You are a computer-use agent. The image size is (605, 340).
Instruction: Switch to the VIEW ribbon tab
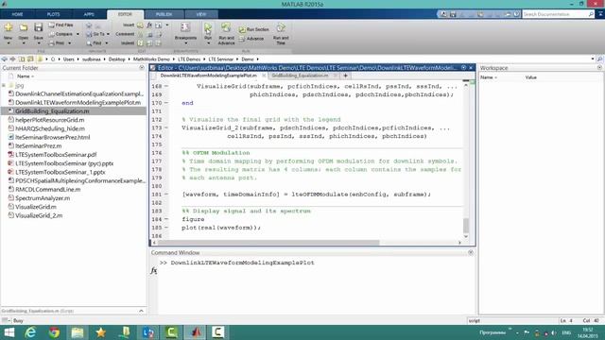[x=201, y=14]
